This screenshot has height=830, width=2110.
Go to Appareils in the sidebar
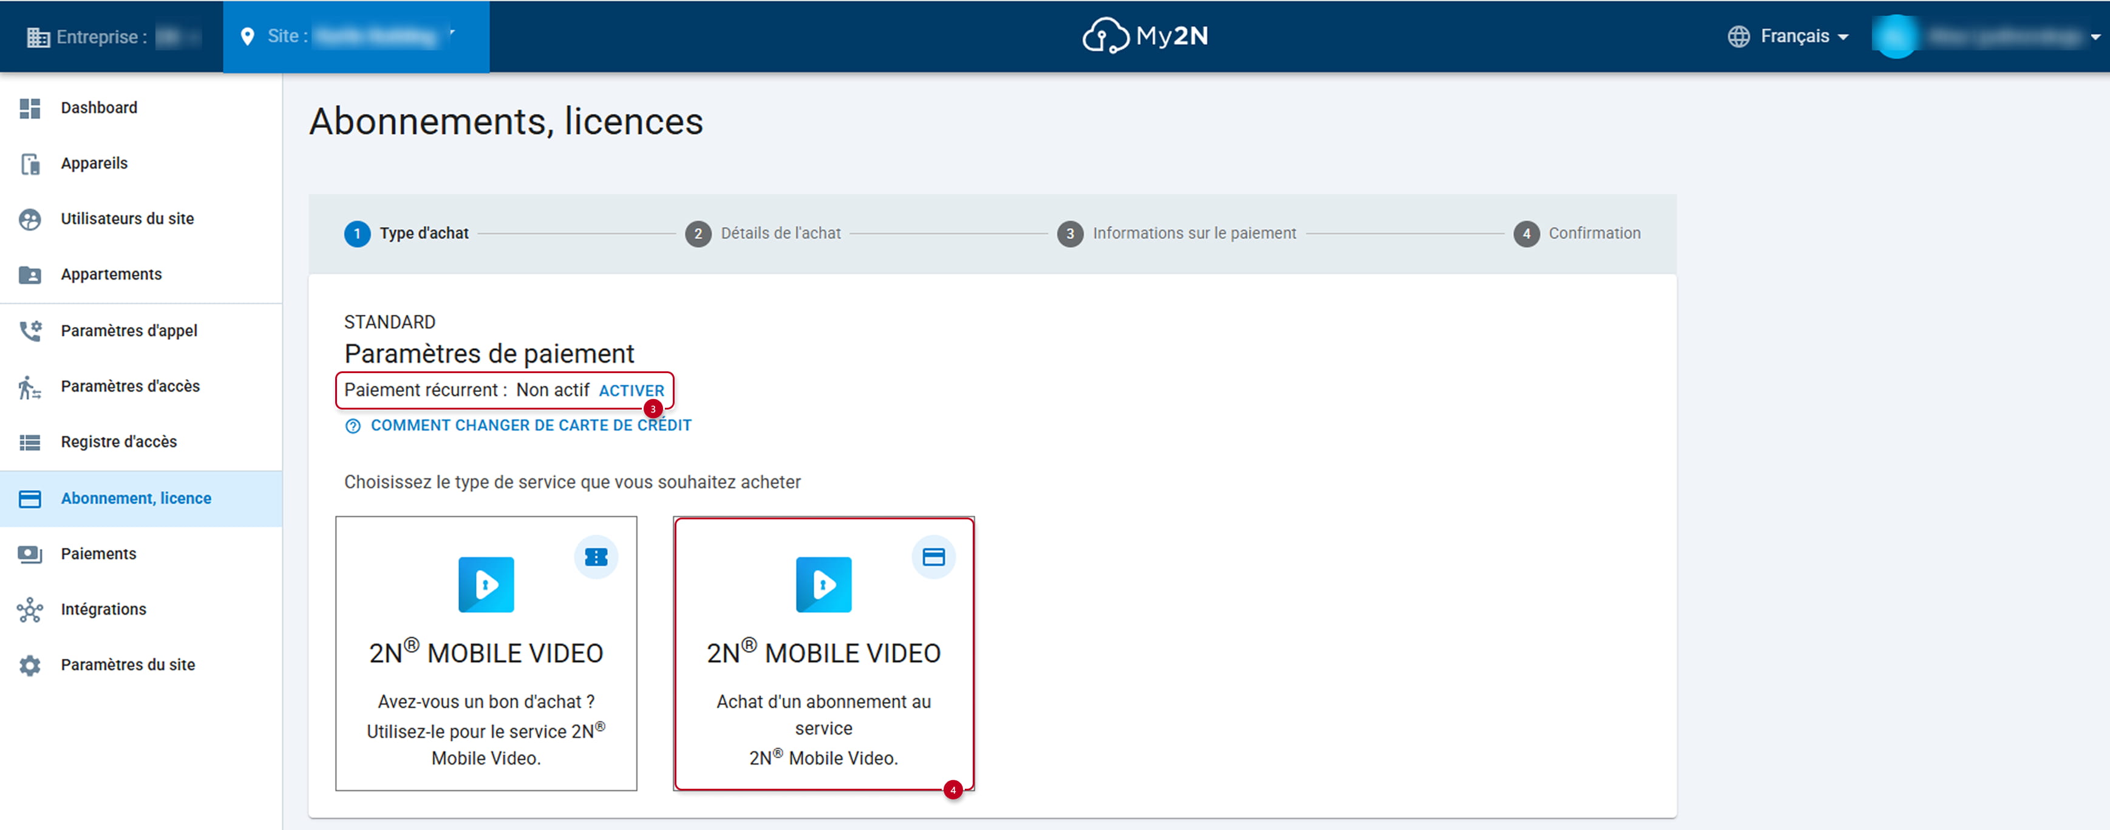[x=141, y=164]
